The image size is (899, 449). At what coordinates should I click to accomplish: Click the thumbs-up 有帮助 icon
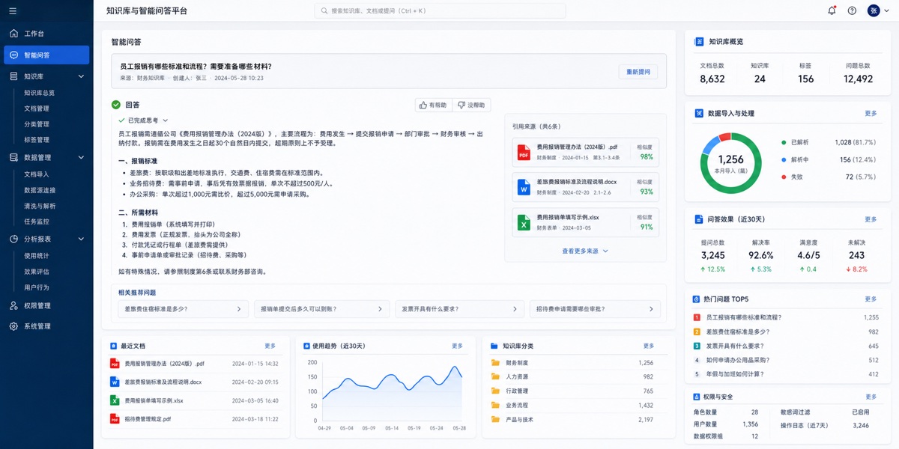pos(423,106)
